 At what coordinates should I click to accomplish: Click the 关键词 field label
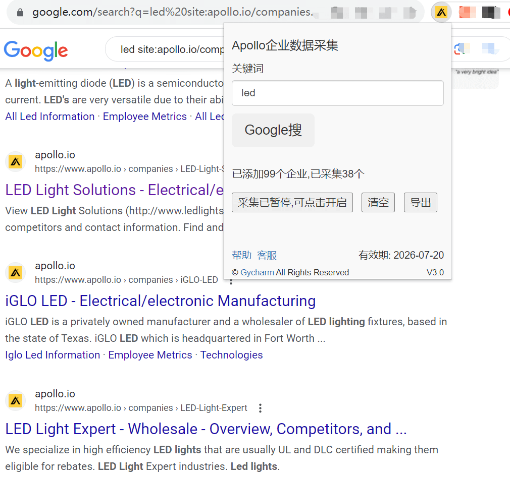click(x=247, y=69)
